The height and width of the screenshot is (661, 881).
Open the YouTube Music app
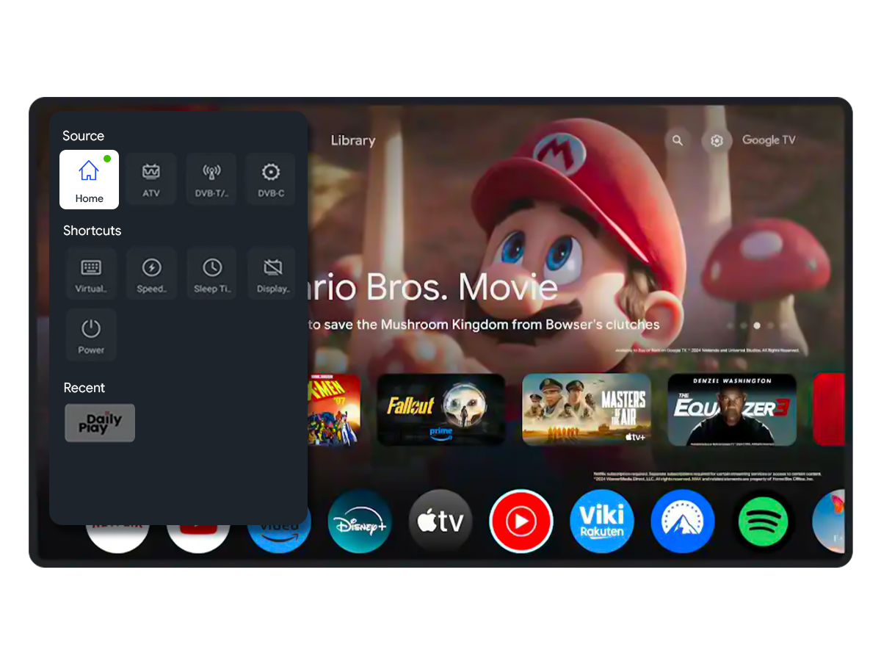[x=521, y=521]
